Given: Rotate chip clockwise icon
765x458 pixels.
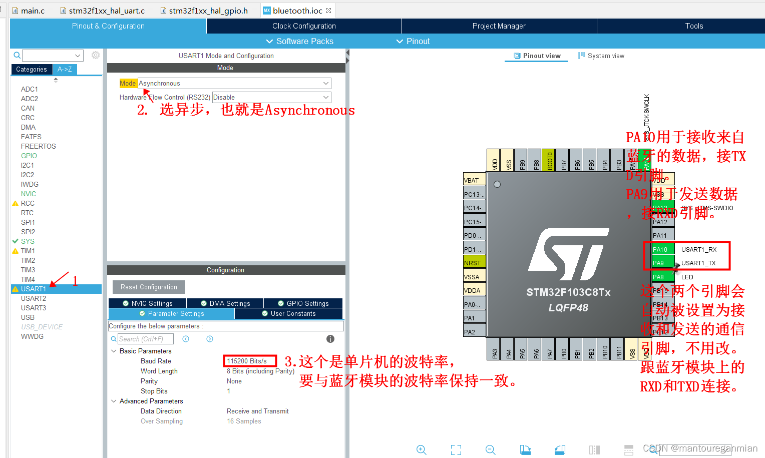Looking at the screenshot, I should coord(525,450).
